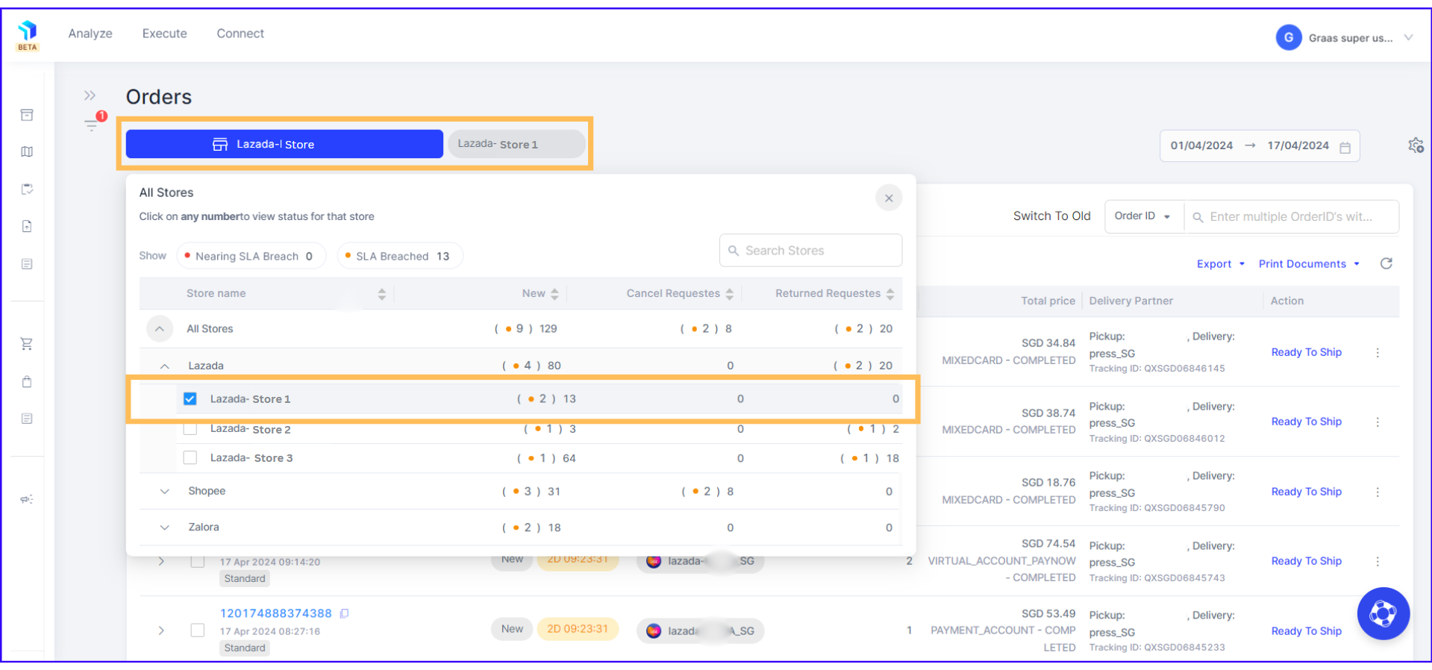The height and width of the screenshot is (670, 1432).
Task: Open the user account dropdown chevron
Action: pyautogui.click(x=1408, y=37)
